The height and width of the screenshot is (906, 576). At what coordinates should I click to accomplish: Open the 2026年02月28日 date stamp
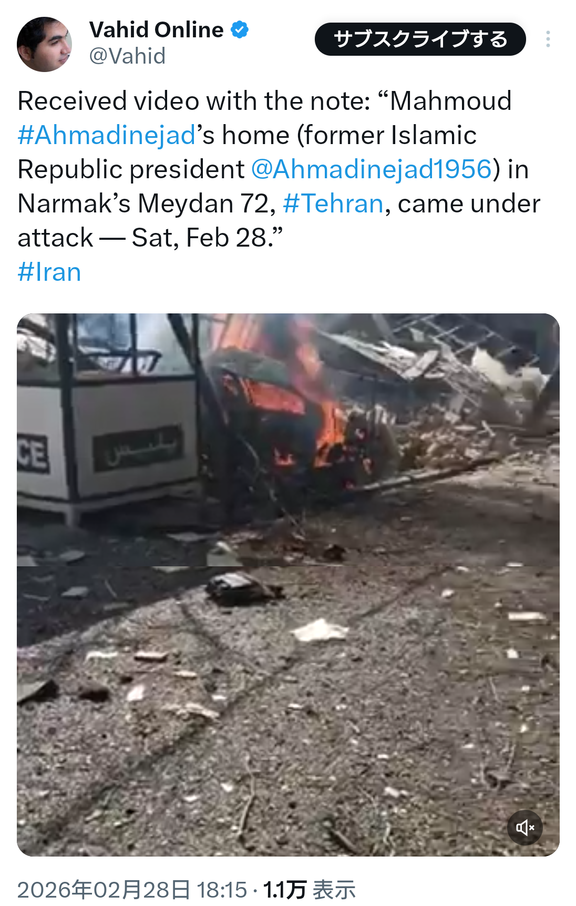[104, 890]
